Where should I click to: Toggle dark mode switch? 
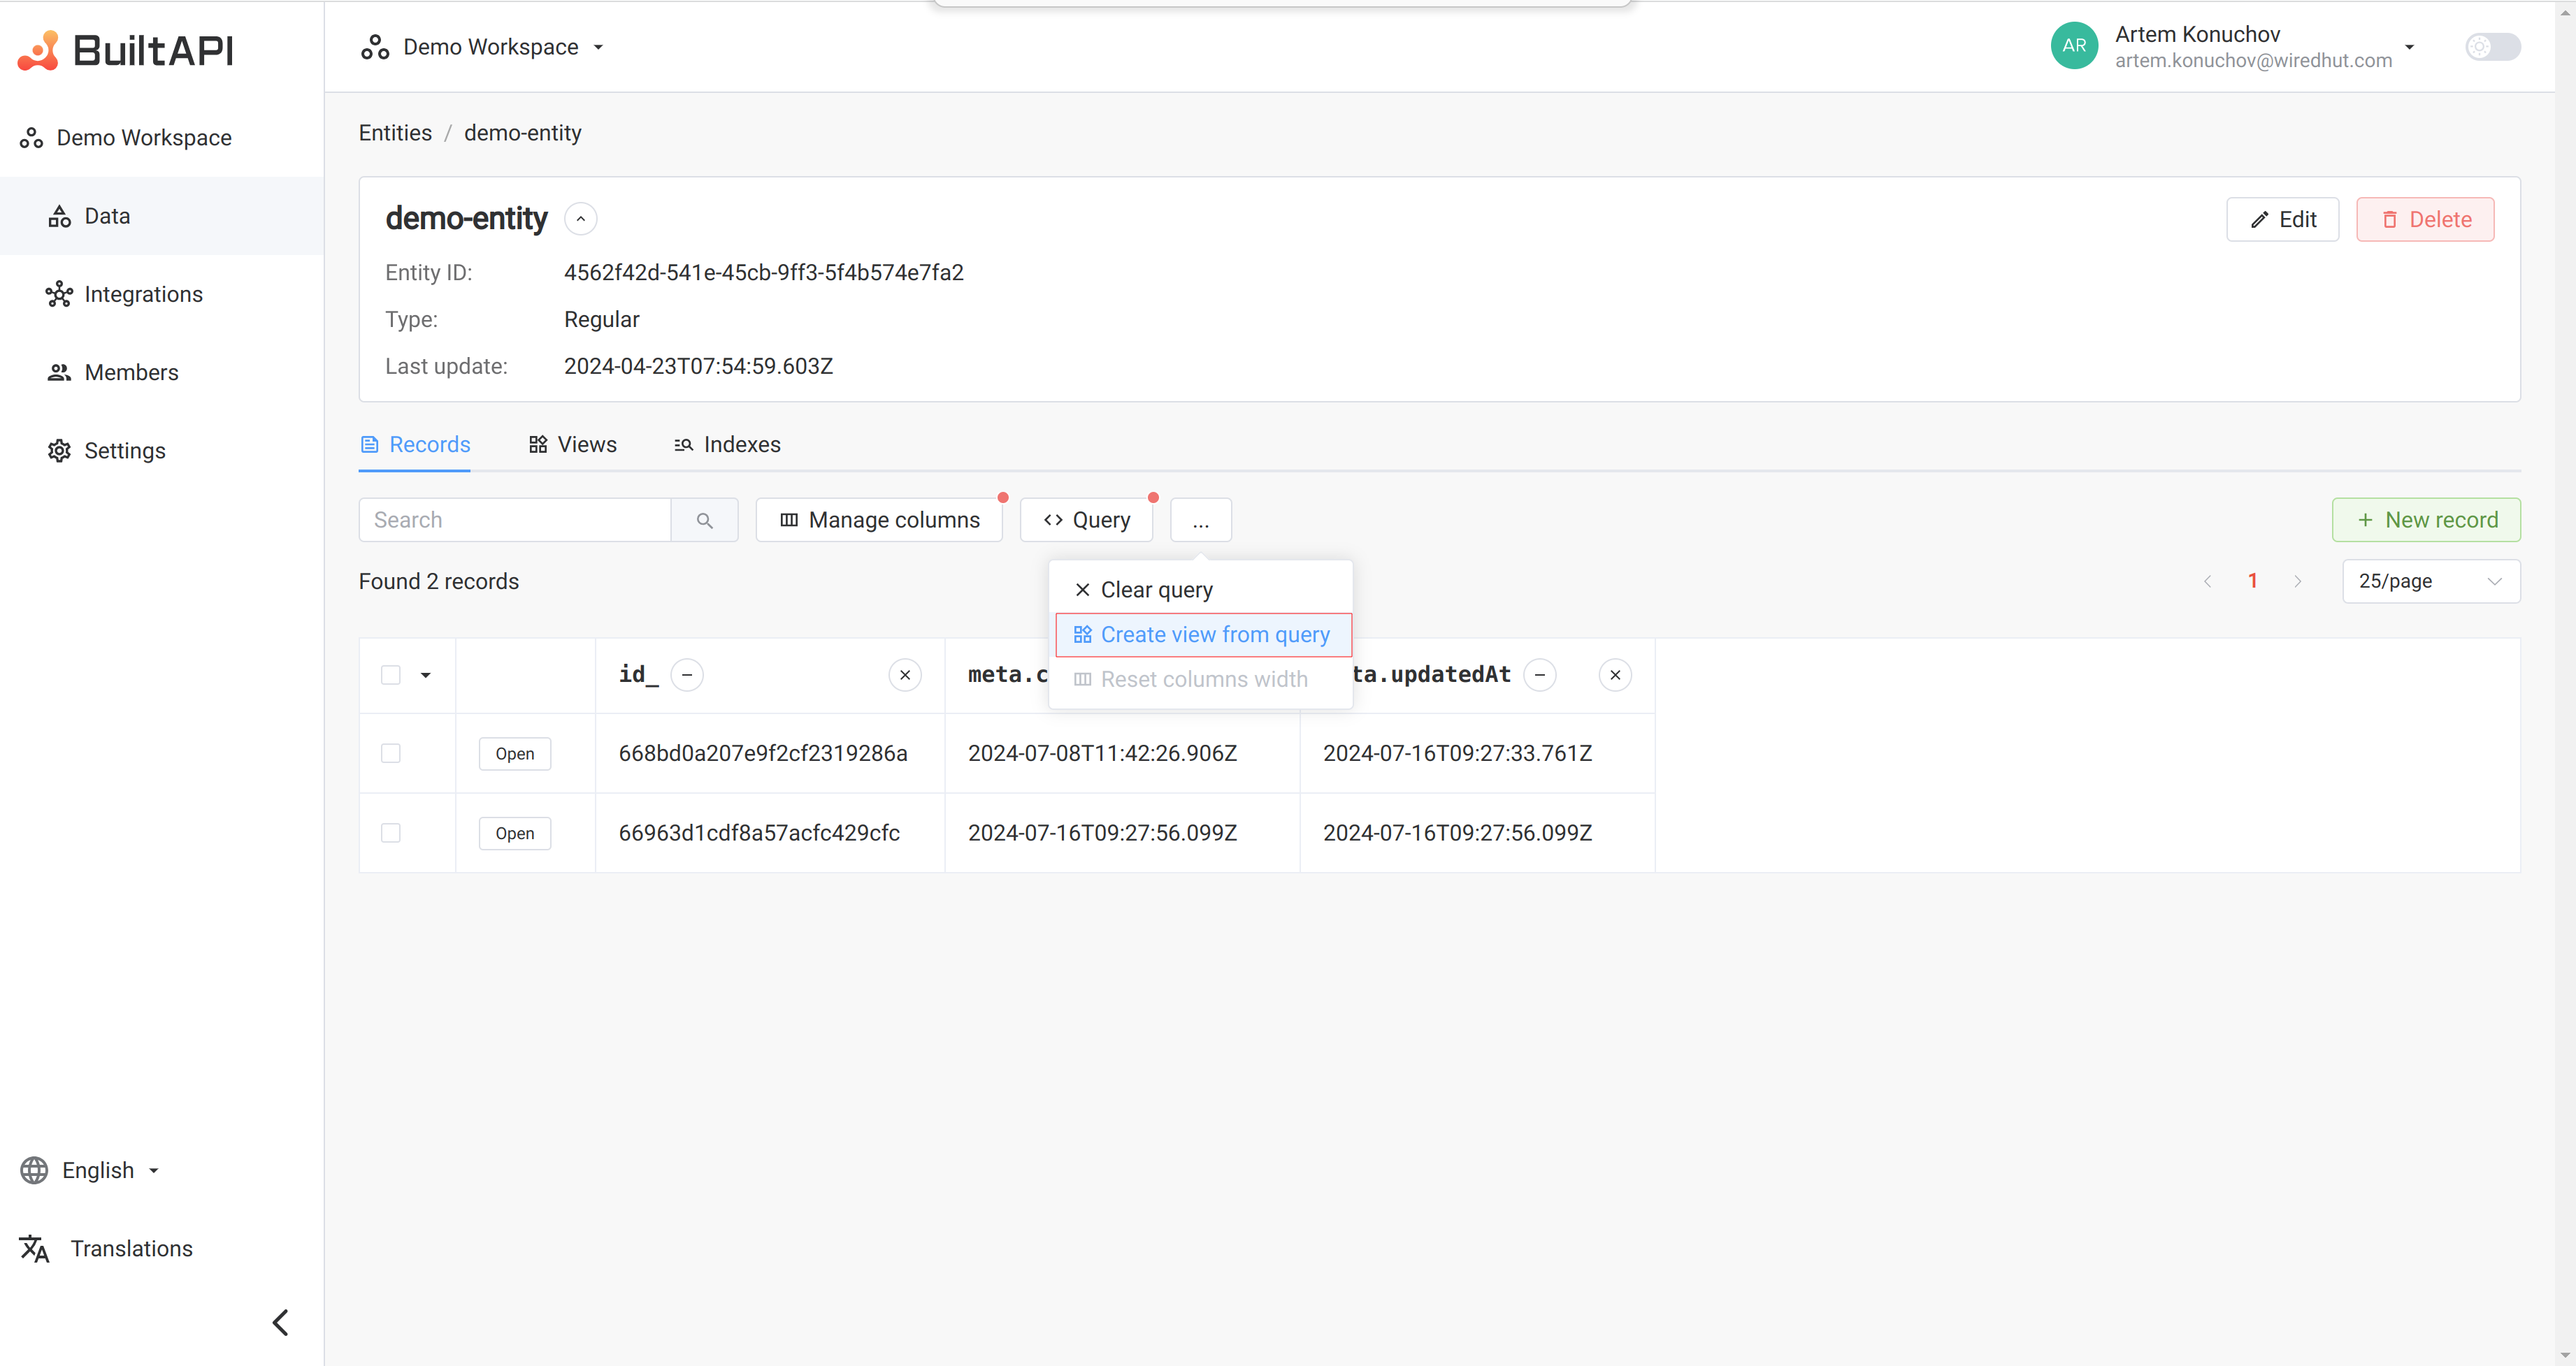coord(2492,46)
